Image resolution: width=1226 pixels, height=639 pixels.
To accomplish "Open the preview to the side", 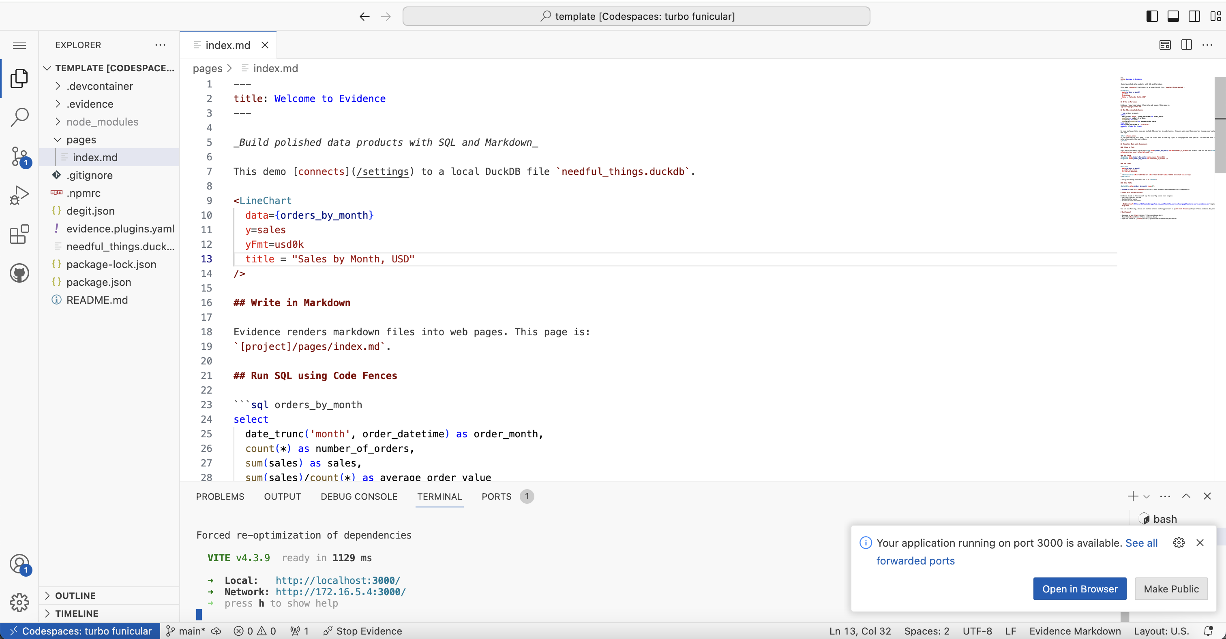I will (x=1165, y=45).
